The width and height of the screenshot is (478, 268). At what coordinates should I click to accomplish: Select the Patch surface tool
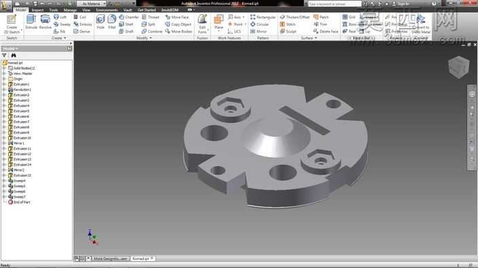(321, 18)
